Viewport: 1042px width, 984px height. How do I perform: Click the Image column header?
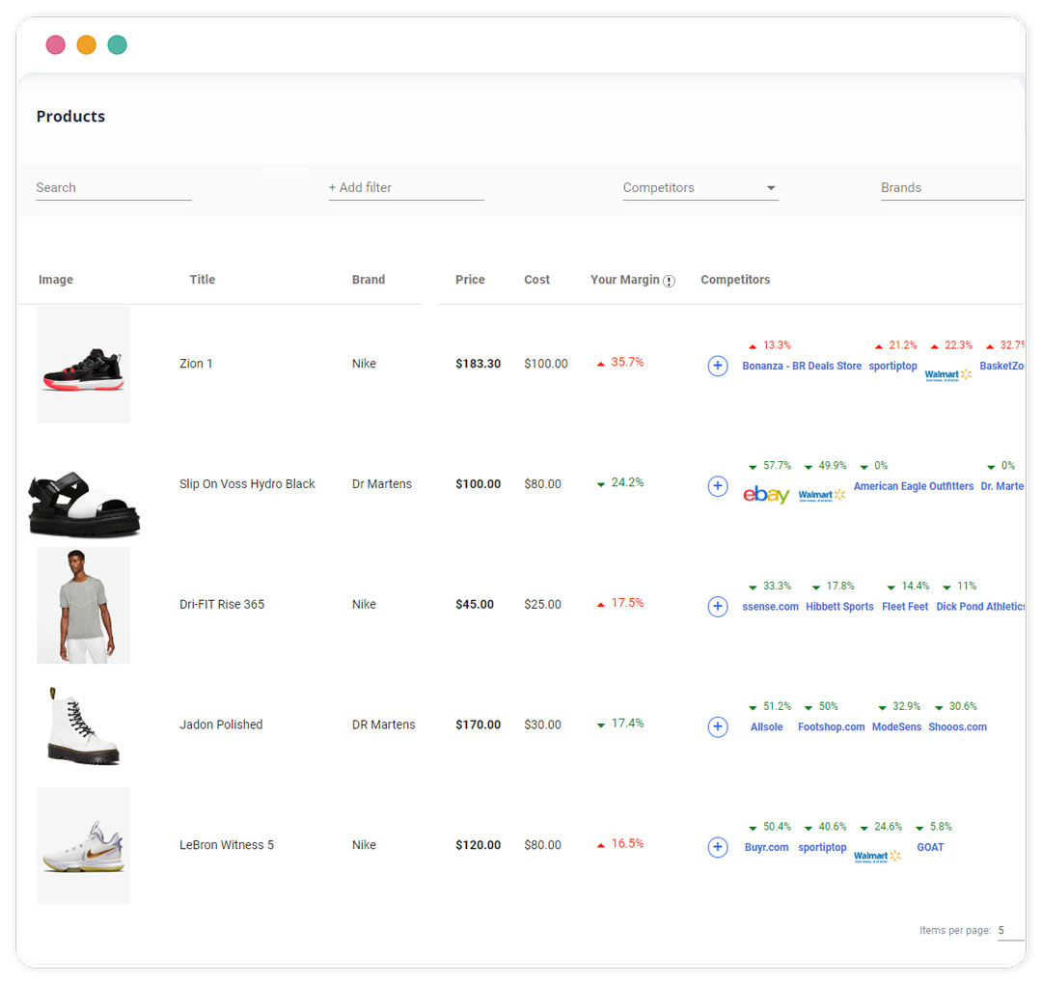click(56, 280)
